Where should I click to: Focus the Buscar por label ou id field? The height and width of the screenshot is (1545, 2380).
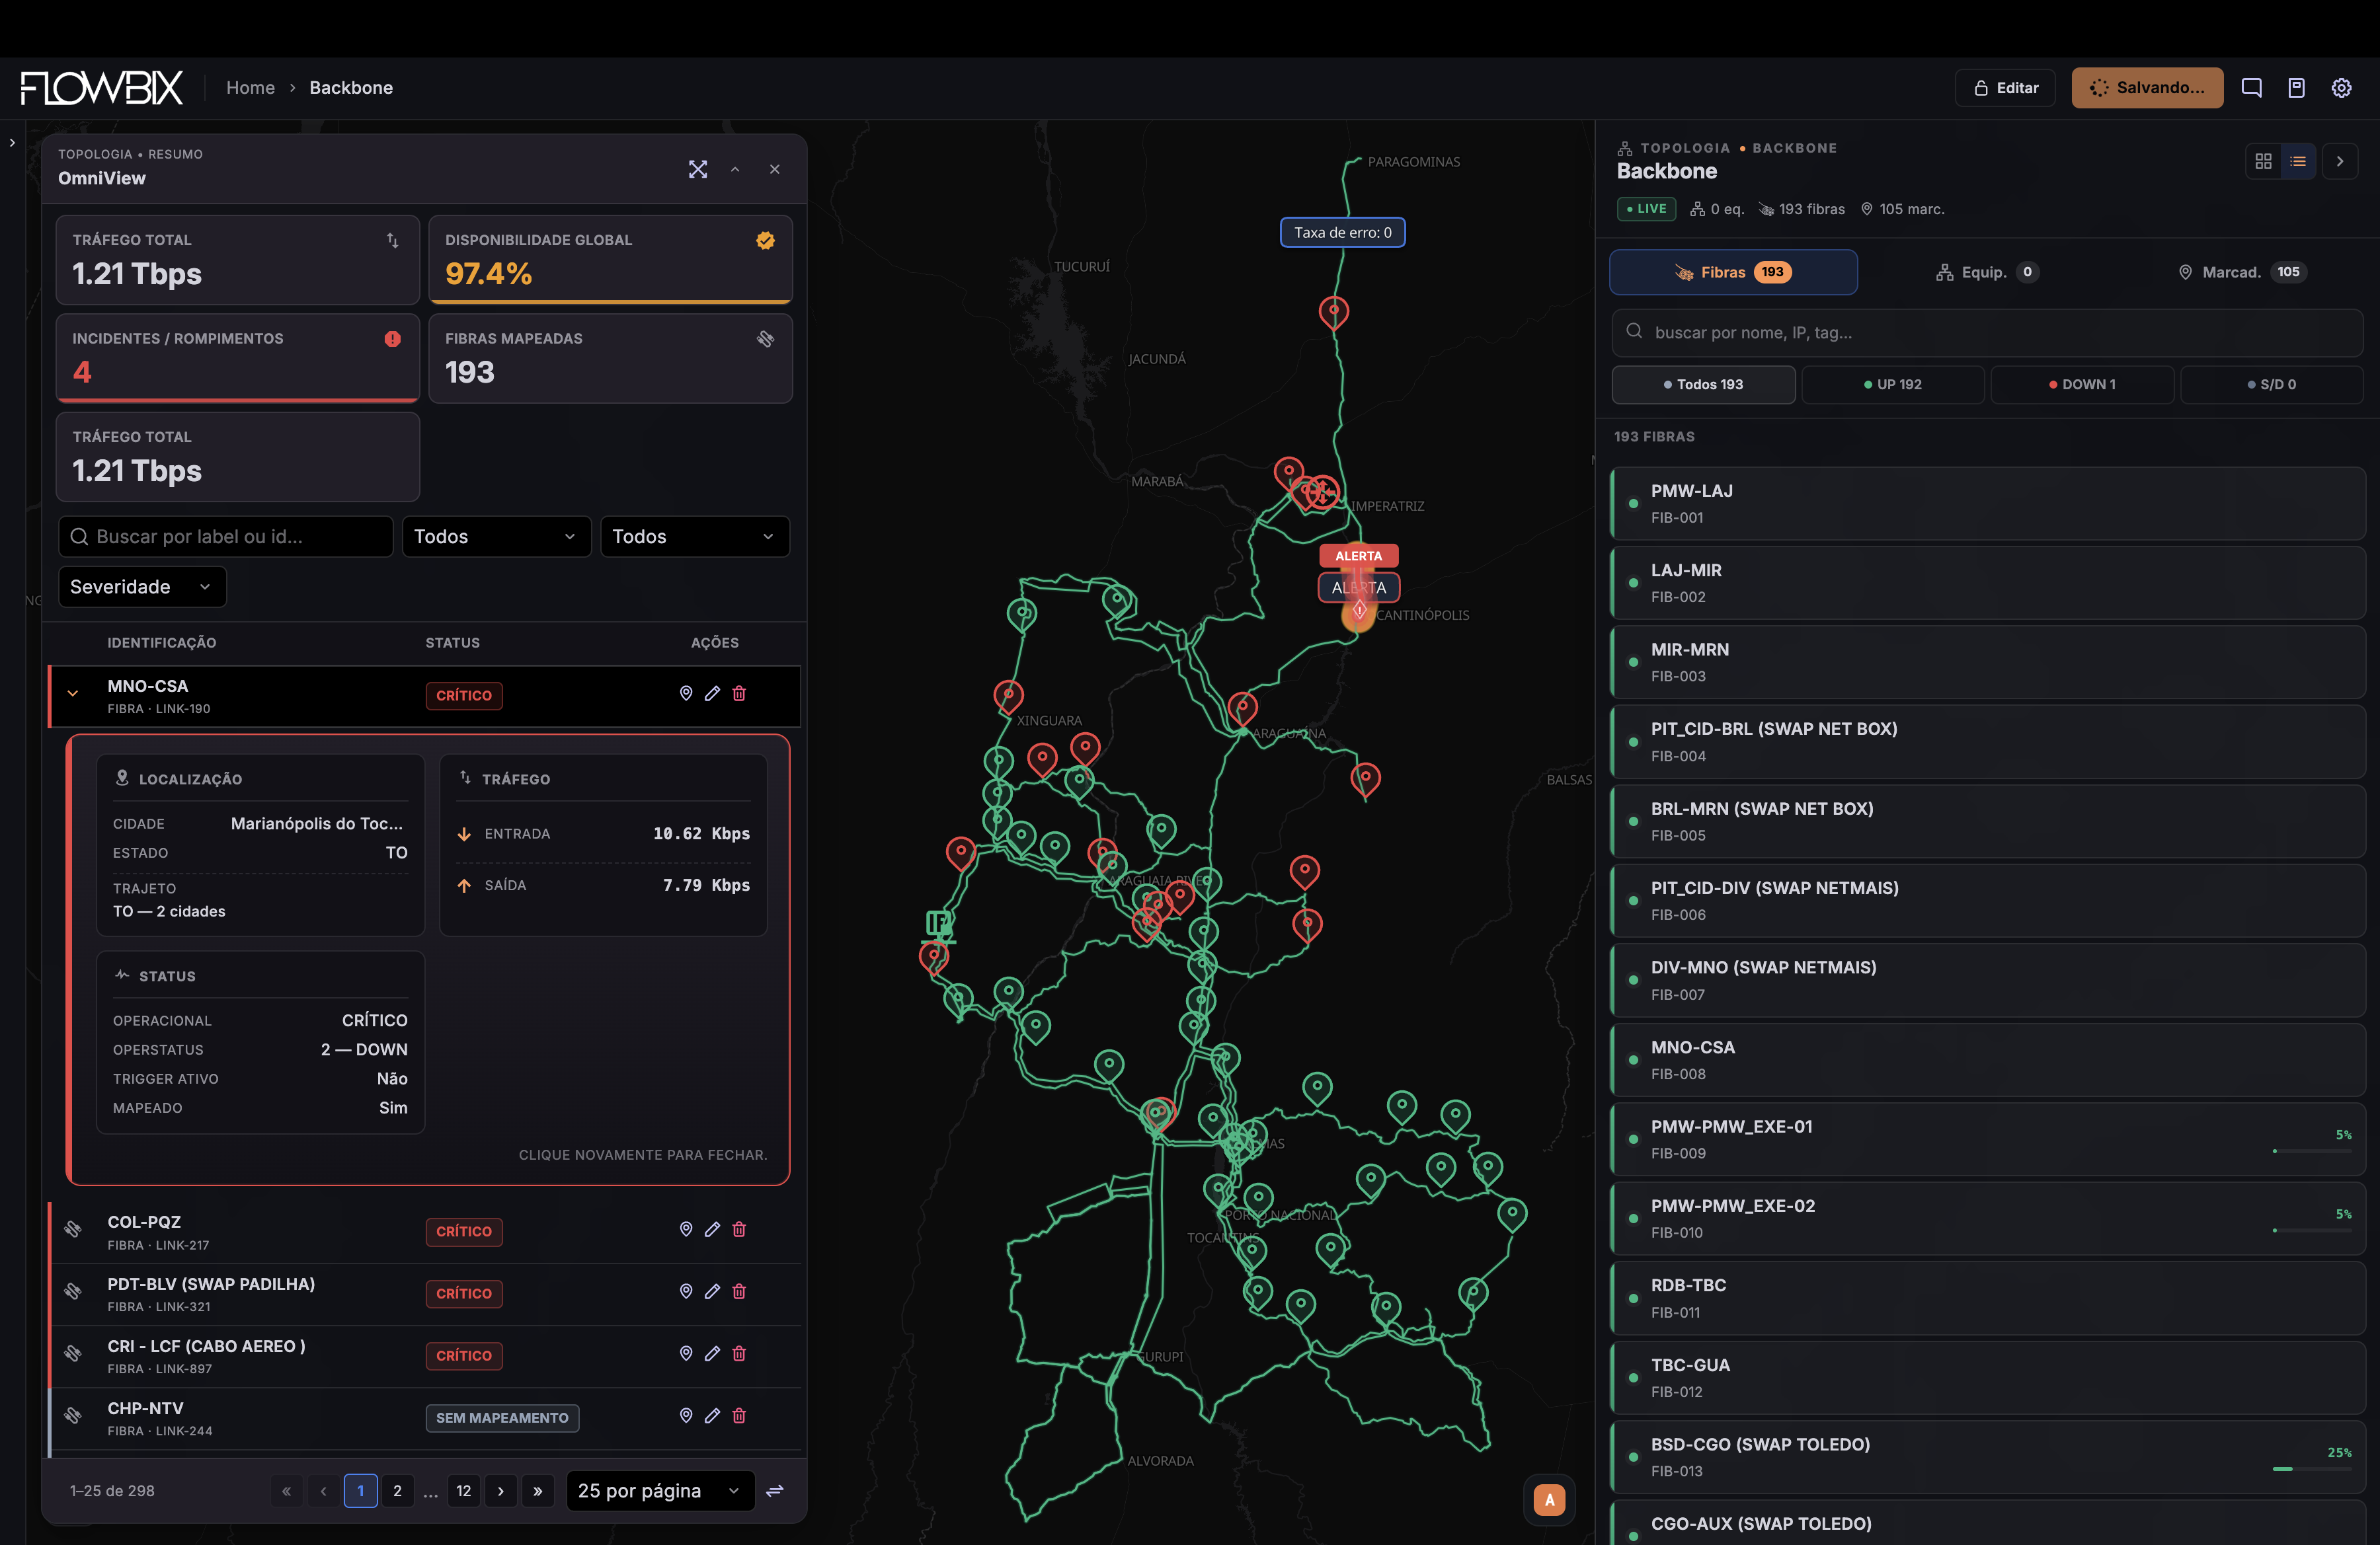click(x=226, y=537)
